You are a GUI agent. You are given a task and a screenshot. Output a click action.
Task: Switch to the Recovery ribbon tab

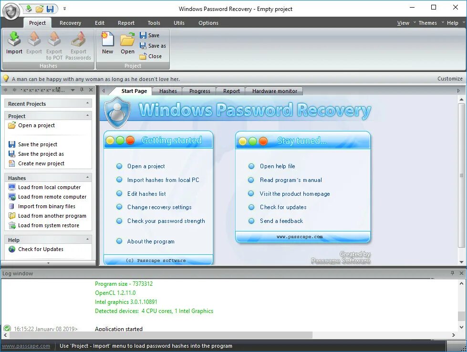click(x=70, y=23)
